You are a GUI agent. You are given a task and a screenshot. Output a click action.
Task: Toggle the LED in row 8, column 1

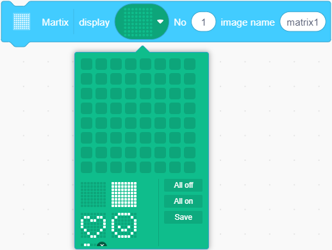pos(87,167)
